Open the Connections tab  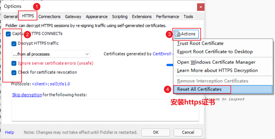49,17
